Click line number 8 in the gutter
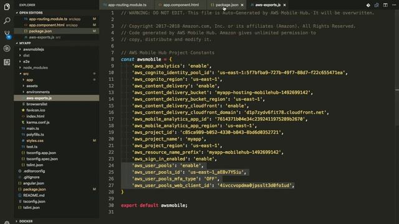Viewport: 399px width, 224px height. pos(112,59)
